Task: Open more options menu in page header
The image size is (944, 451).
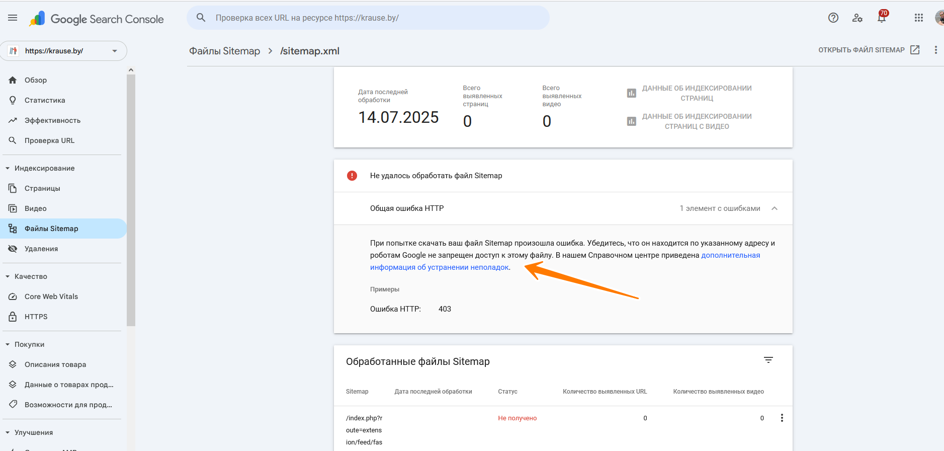Action: (x=935, y=50)
